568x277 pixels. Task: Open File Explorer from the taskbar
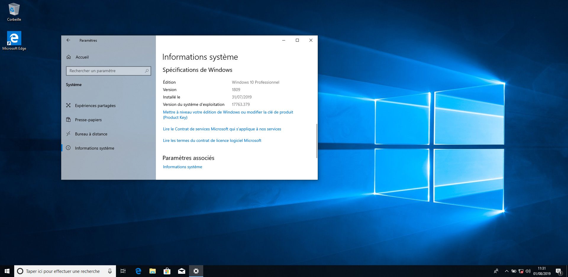(x=153, y=271)
